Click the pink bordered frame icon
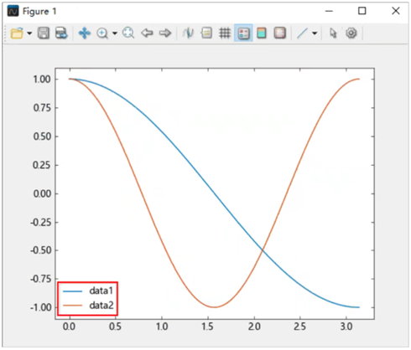The height and width of the screenshot is (350, 411). coord(279,33)
